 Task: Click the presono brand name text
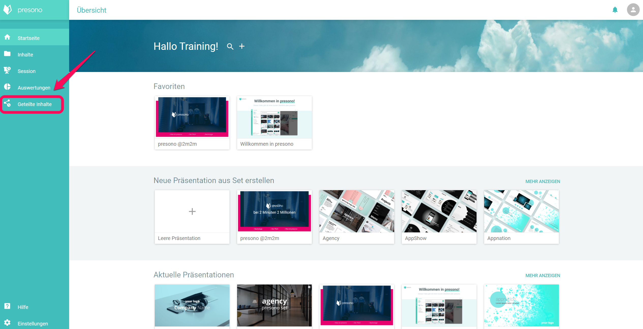pyautogui.click(x=30, y=10)
